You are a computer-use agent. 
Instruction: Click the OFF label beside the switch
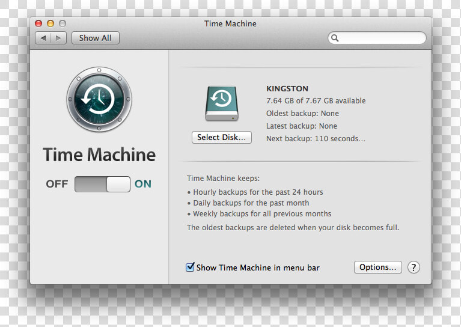[57, 184]
